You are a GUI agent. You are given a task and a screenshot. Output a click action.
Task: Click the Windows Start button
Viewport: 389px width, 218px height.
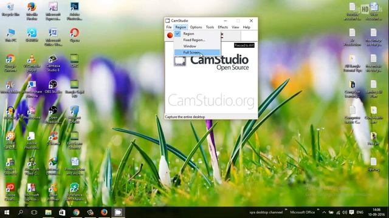click(7, 213)
